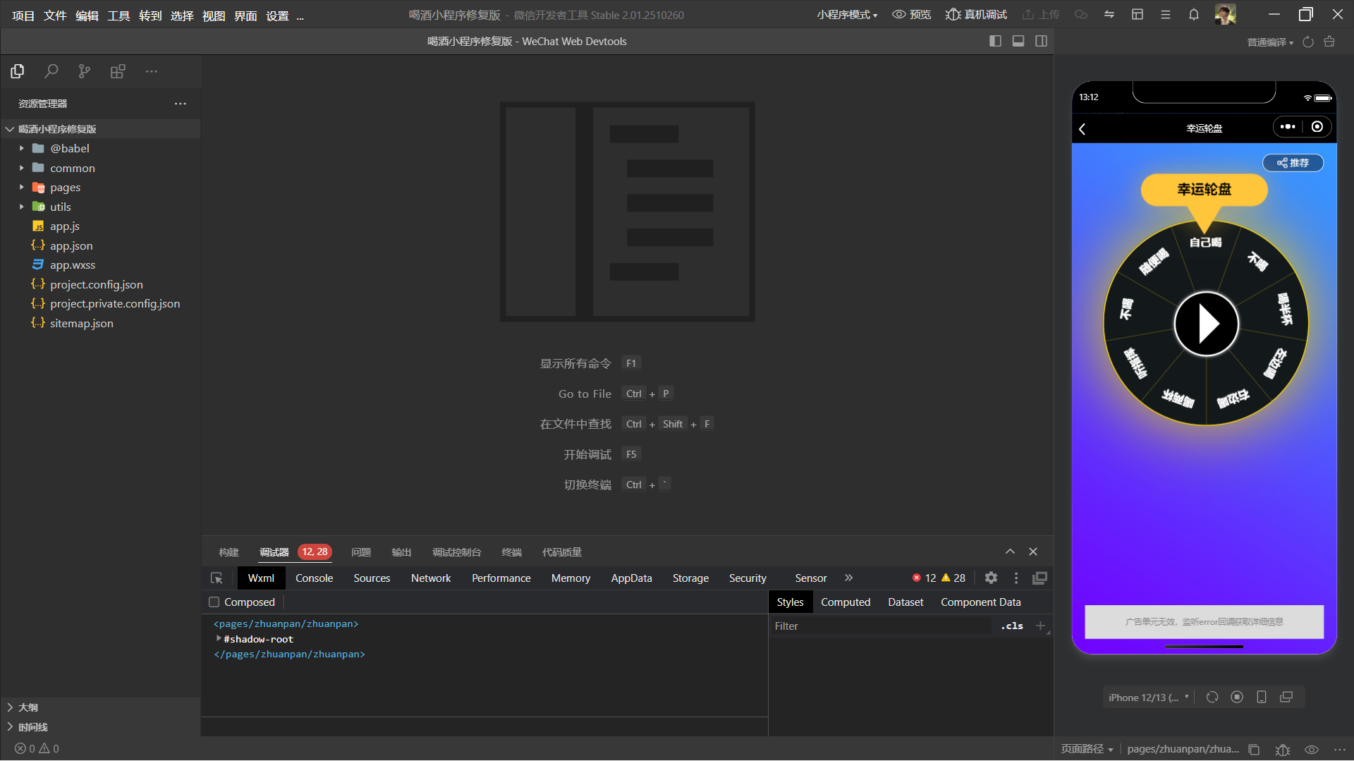The width and height of the screenshot is (1354, 761).
Task: Click the simulator refresh icon below the phone
Action: pyautogui.click(x=1212, y=698)
